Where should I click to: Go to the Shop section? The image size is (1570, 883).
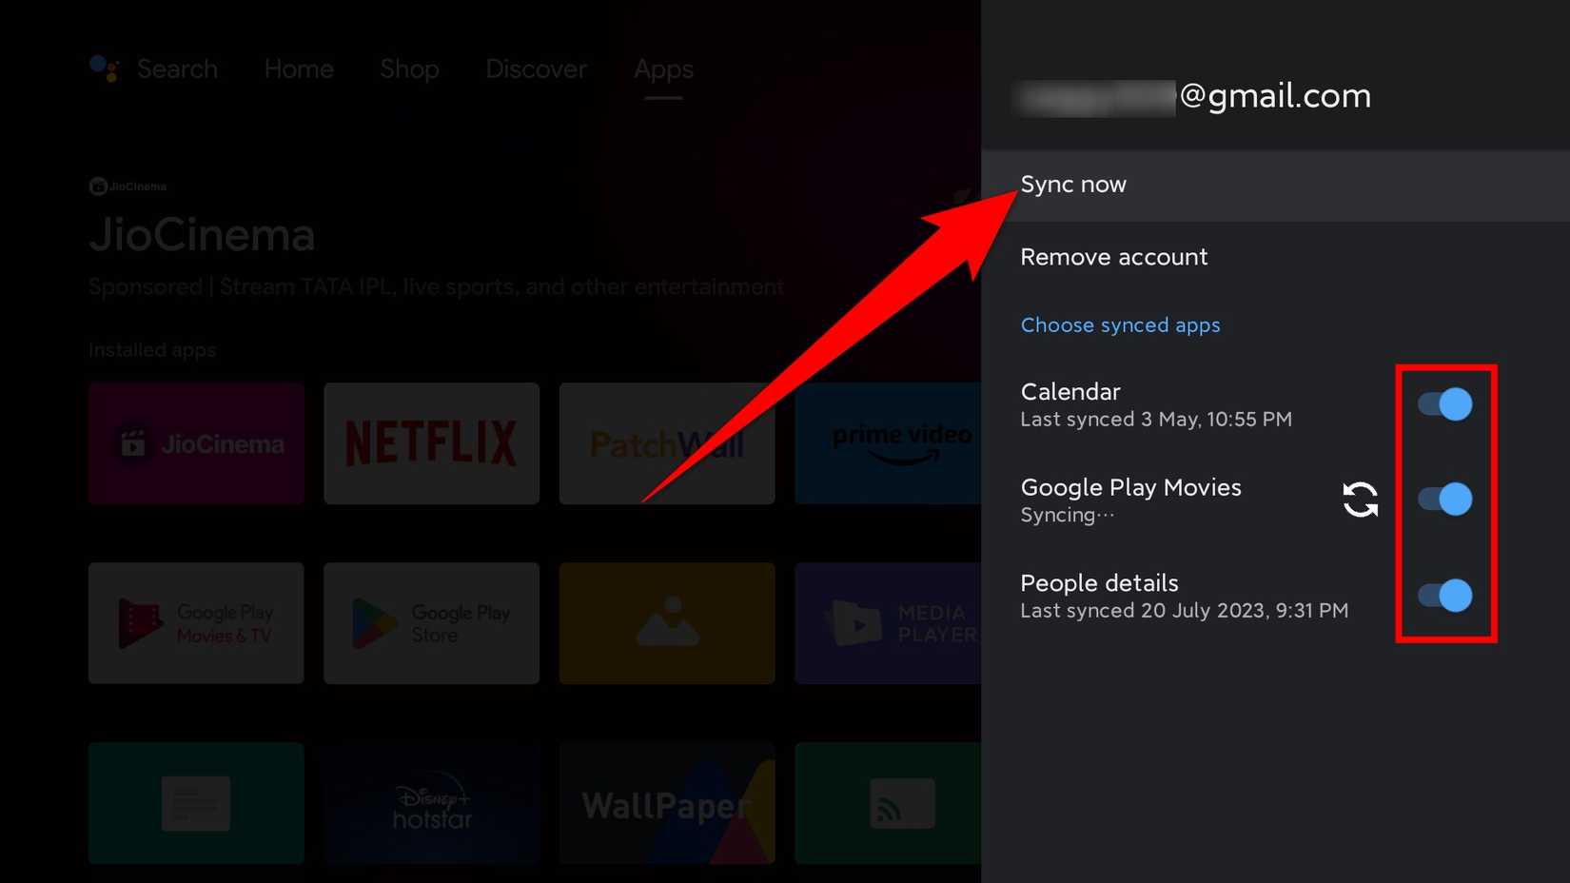pos(409,69)
